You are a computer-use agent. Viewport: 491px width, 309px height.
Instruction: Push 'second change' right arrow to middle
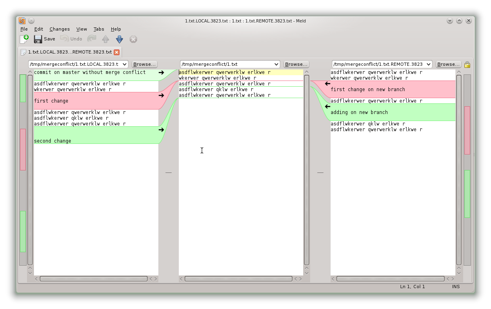coord(161,130)
